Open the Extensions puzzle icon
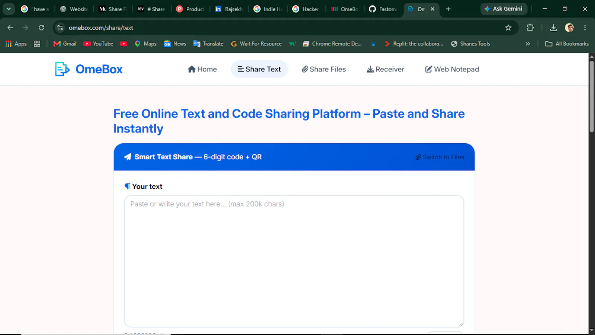 530,28
